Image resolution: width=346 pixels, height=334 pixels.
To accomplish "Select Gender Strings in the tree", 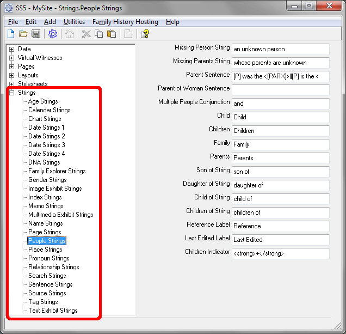I will [47, 180].
